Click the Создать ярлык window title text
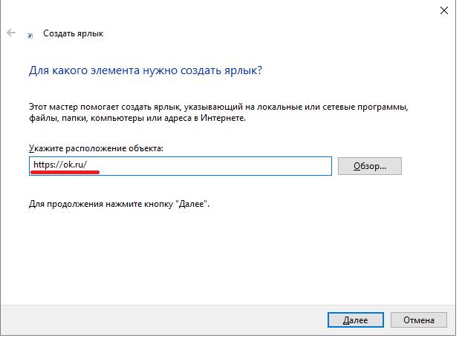 [x=74, y=33]
